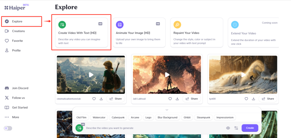Screen dimensions: 291x138
Task: Go to Creations in the sidebar
Action: [x=18, y=31]
